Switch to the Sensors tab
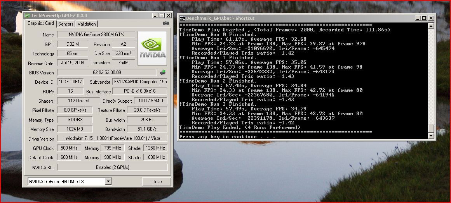The image size is (451, 203). (x=66, y=24)
